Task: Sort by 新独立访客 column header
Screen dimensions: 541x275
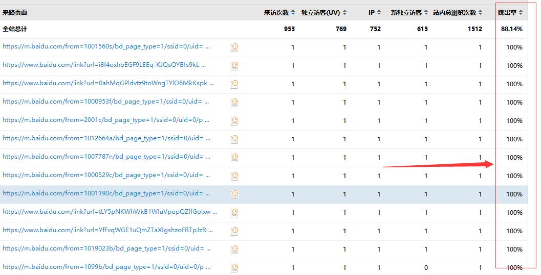Action: click(x=409, y=13)
